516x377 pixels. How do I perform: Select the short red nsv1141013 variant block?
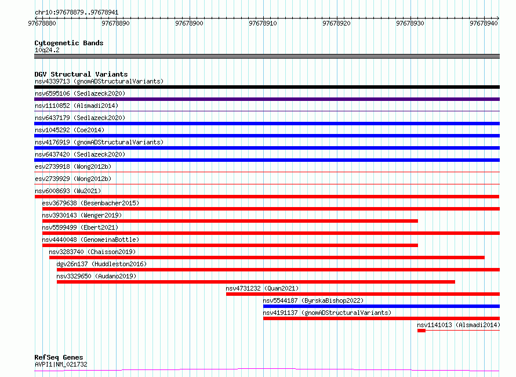(421, 331)
